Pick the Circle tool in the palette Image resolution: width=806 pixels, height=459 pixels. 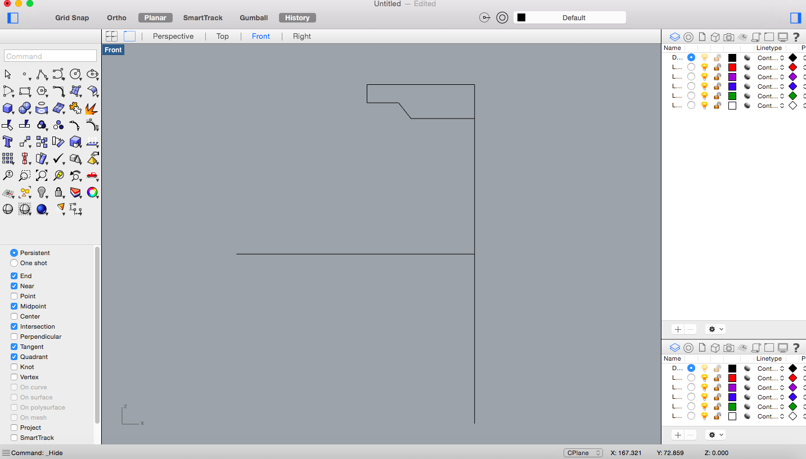pos(75,74)
